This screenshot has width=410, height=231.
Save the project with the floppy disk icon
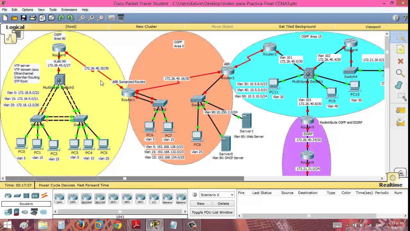[x=24, y=18]
